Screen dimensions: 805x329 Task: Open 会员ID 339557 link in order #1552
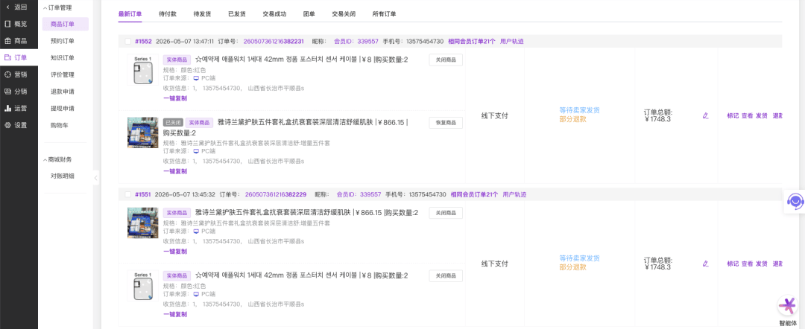[356, 42]
